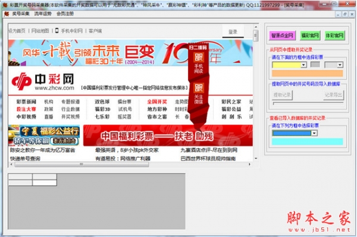Open 七乐彩 navigation link

[102, 117]
